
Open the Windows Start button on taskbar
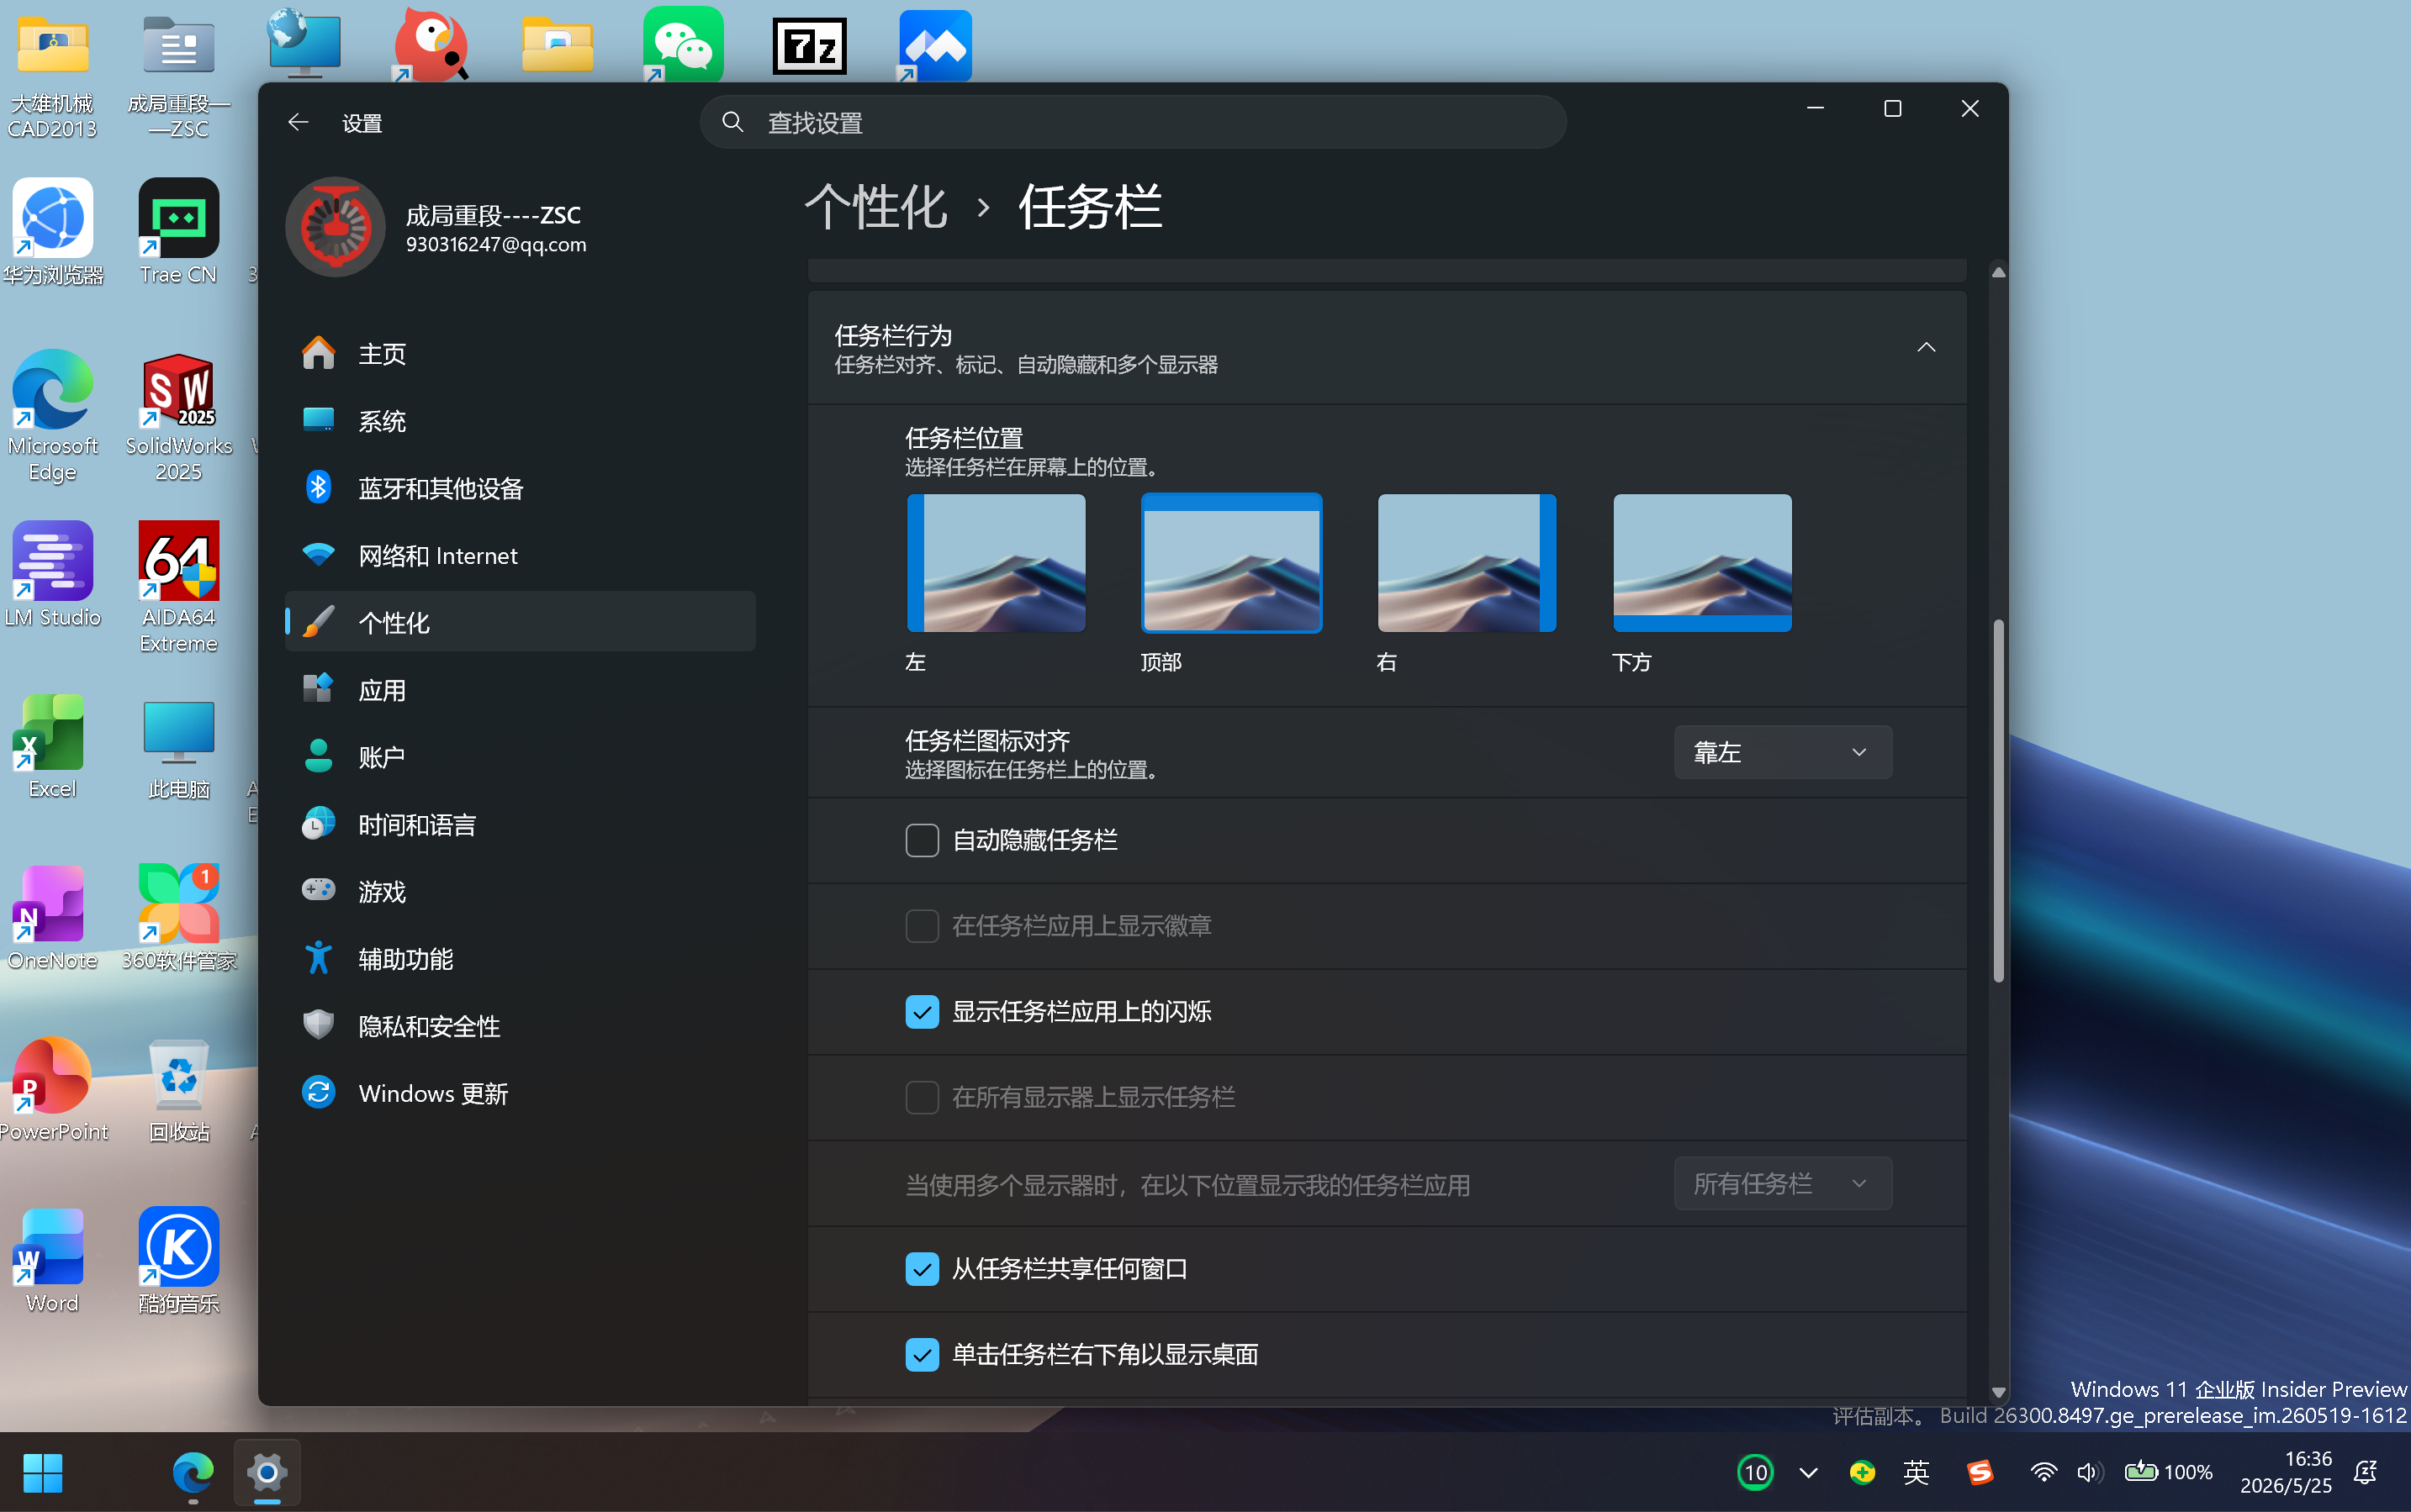[x=42, y=1472]
